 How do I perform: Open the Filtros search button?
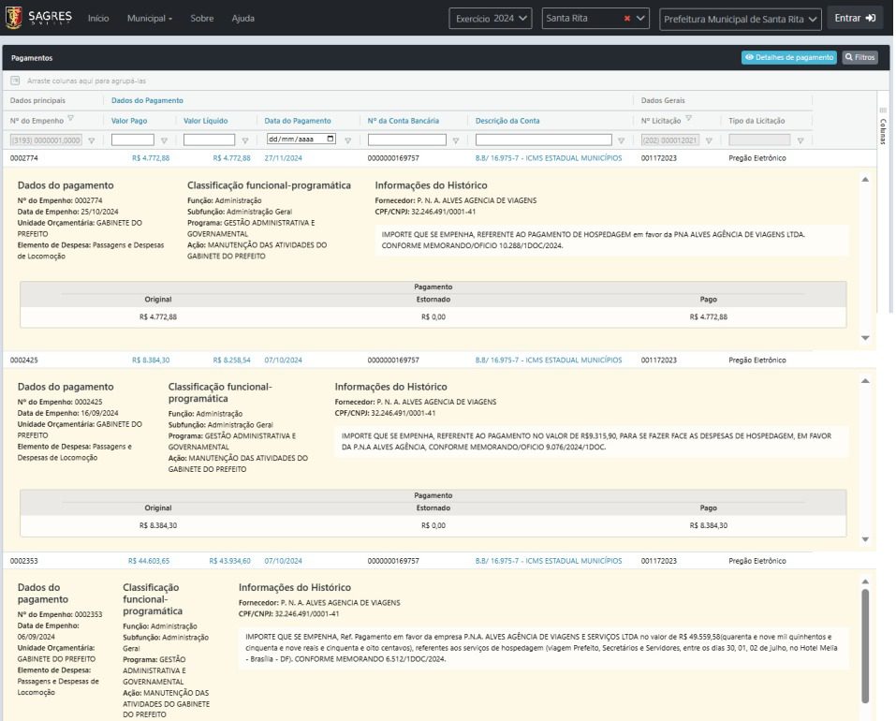point(859,57)
